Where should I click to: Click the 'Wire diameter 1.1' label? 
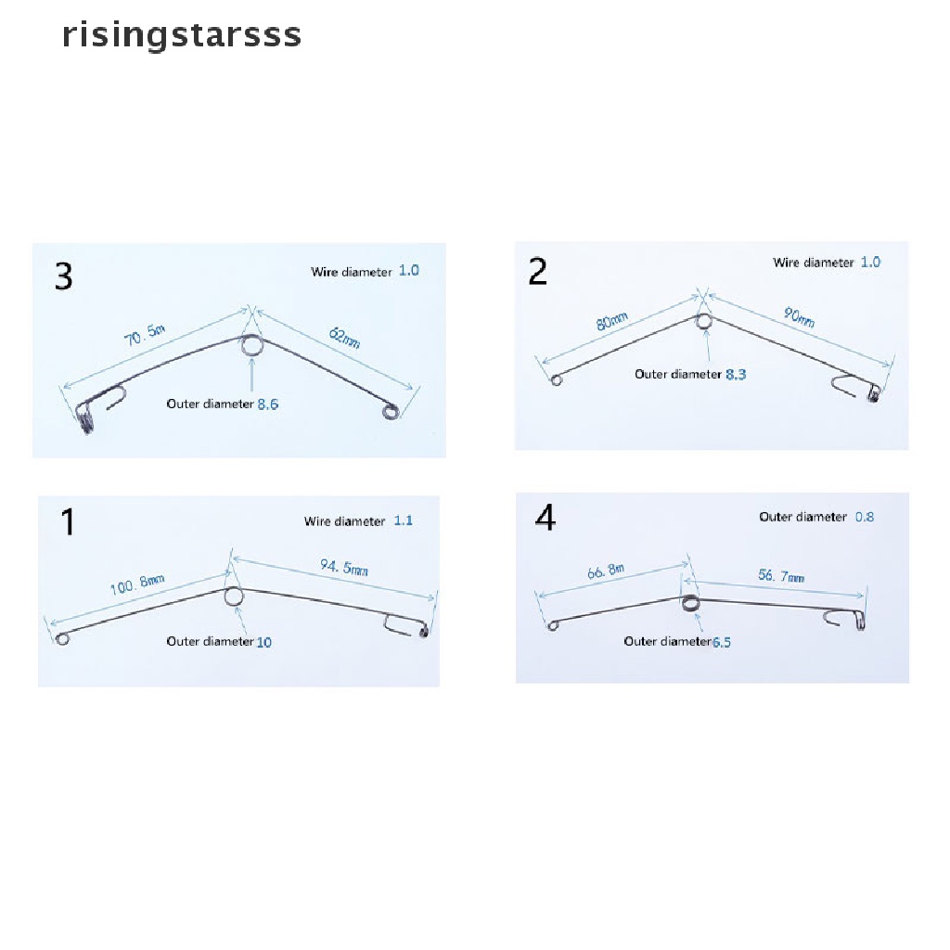[358, 521]
